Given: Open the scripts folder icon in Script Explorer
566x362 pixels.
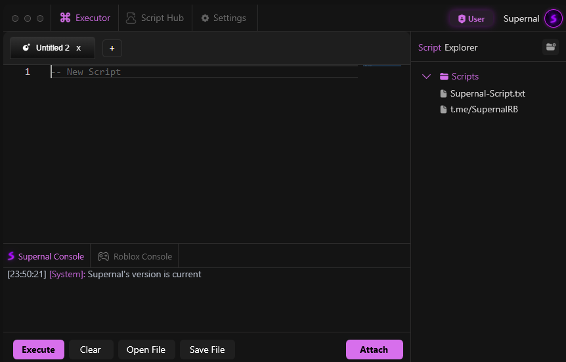Looking at the screenshot, I should click(x=550, y=47).
